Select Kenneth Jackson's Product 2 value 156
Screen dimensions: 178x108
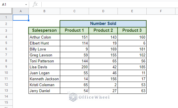click(x=103, y=79)
